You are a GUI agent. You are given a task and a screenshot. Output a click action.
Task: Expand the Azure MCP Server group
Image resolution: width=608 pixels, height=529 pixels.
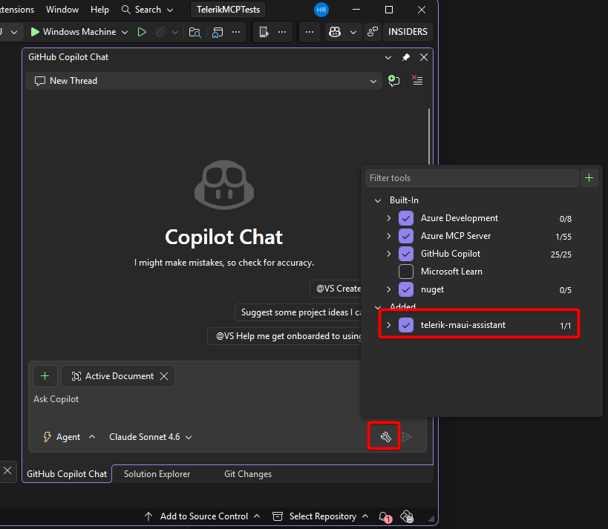[x=388, y=236]
